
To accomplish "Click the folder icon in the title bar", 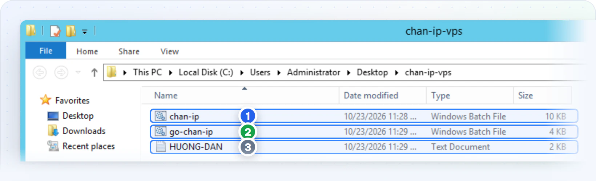I will 31,31.
